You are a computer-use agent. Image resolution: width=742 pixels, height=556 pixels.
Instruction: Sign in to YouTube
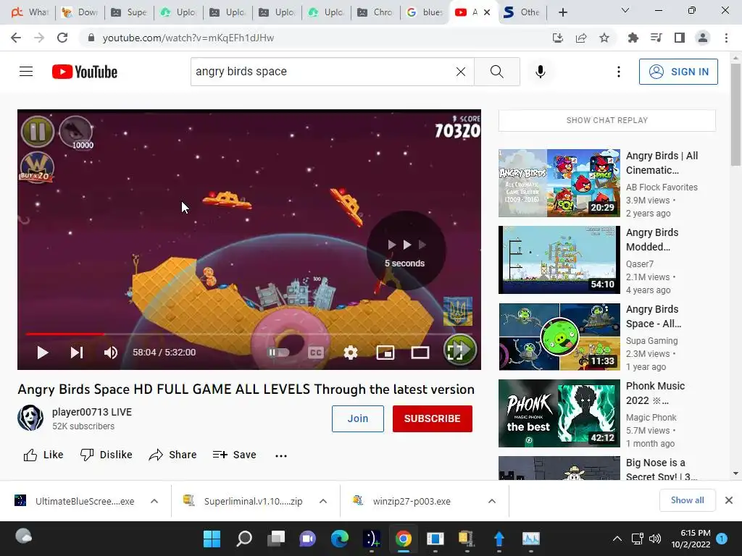point(678,72)
